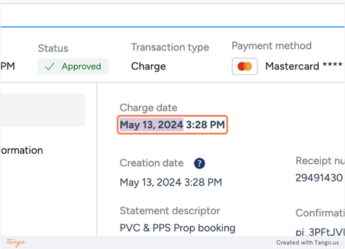This screenshot has width=345, height=249.
Task: Click the charge date value May 13, 2024 3:28 PM
Action: click(x=172, y=125)
